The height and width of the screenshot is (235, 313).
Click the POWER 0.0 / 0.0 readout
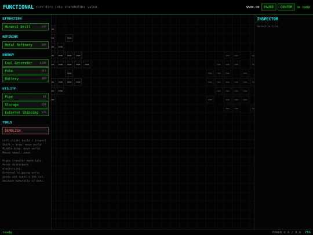coord(286,232)
